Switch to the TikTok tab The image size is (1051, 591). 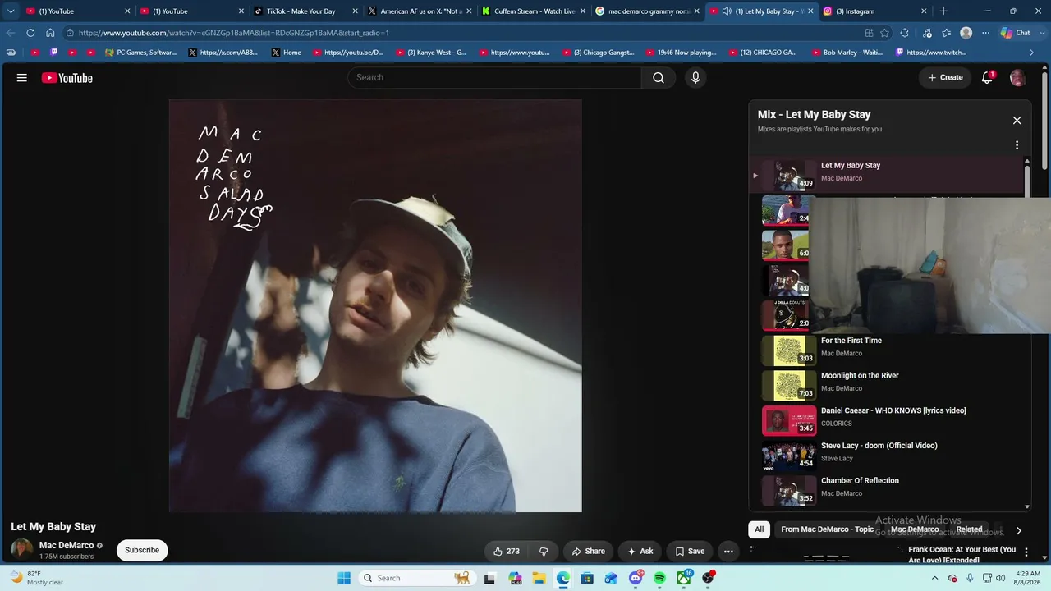pyautogui.click(x=304, y=11)
